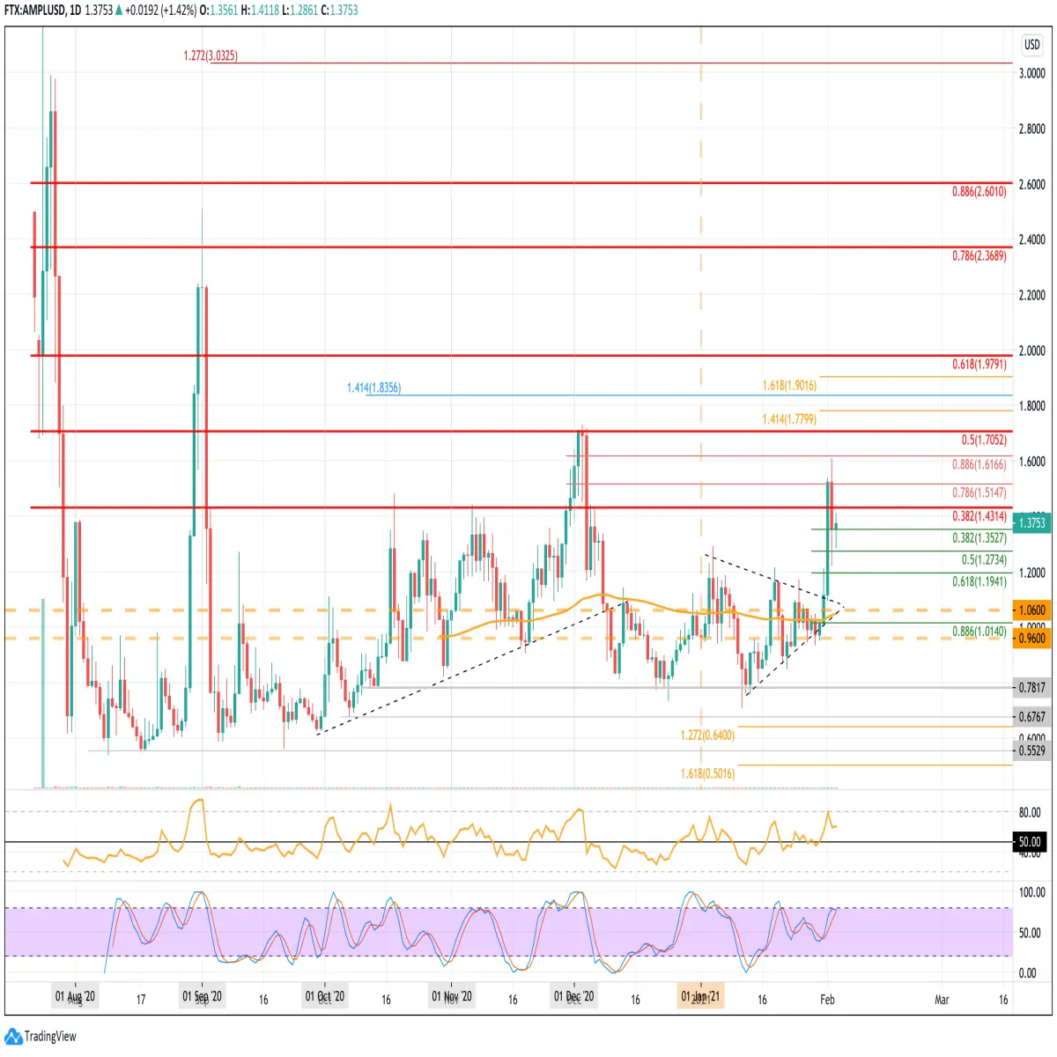Select the FTX:AMPLUSD symbol title
The height and width of the screenshot is (1057, 1057).
click(33, 11)
